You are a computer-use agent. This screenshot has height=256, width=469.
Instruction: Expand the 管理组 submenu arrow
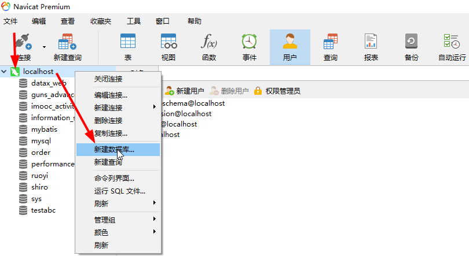(155, 219)
